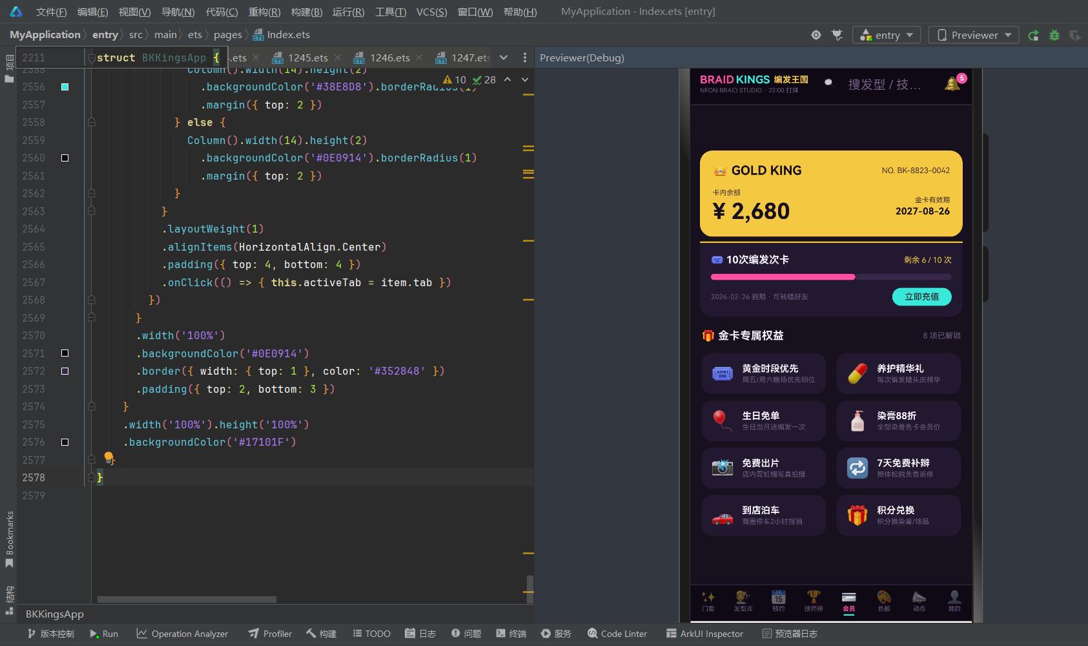The height and width of the screenshot is (646, 1088).
Task: Collapse fold marker at line 2568
Action: pos(92,300)
